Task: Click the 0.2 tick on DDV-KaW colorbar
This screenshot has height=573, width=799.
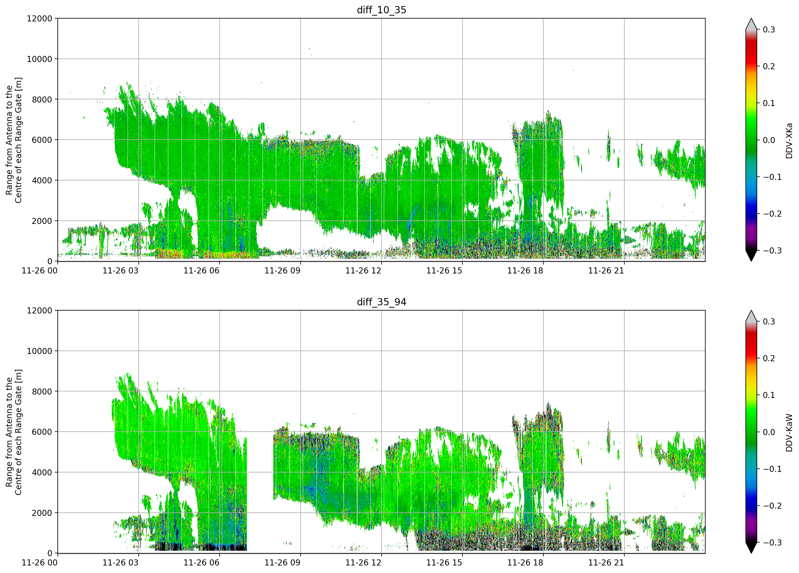Action: click(x=769, y=358)
